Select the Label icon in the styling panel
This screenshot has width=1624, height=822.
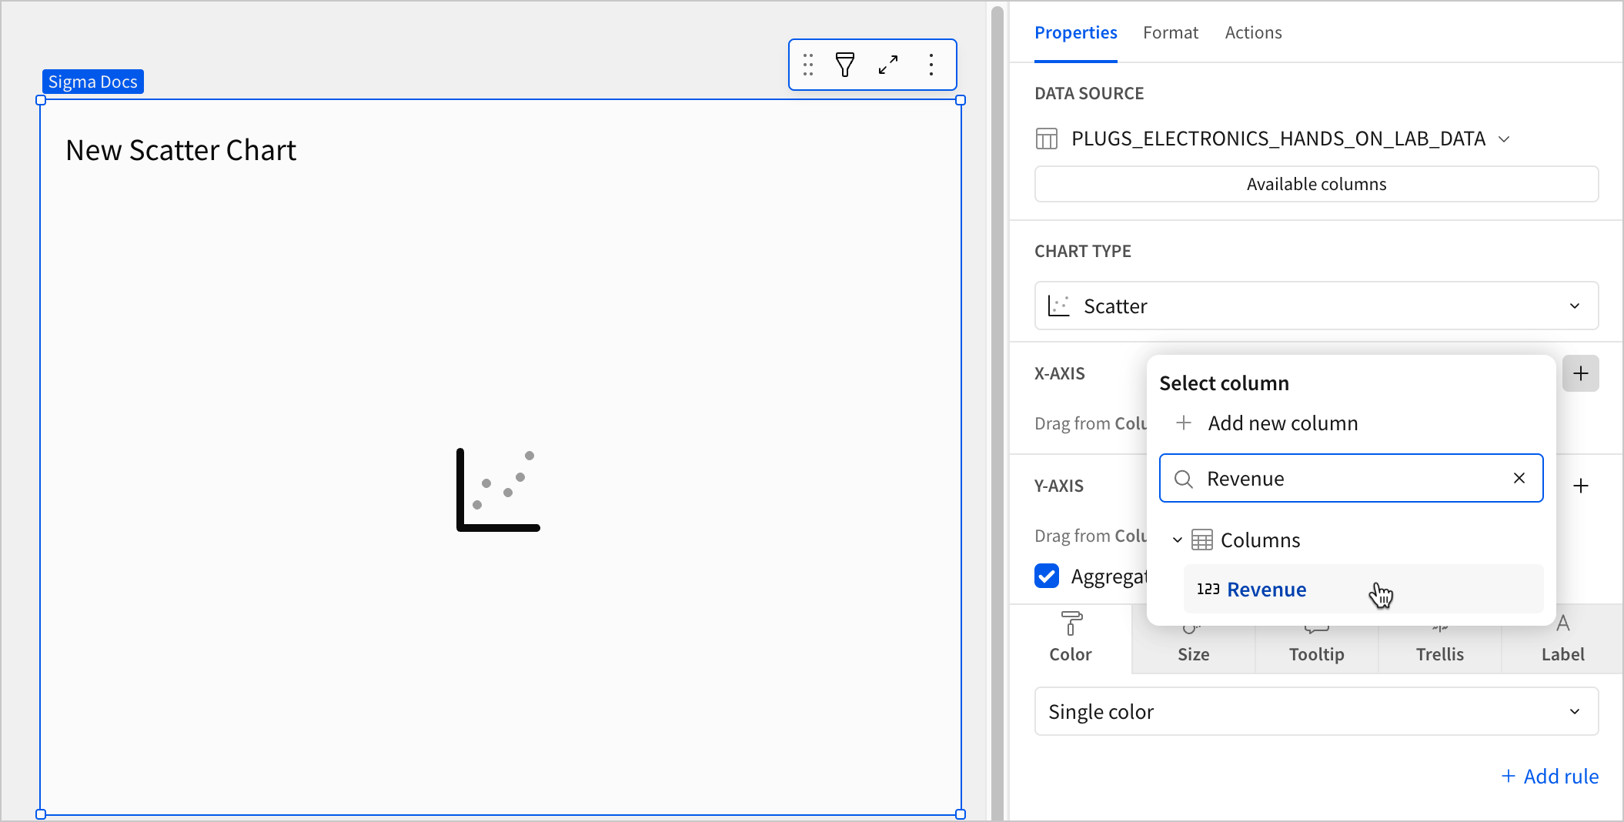tap(1562, 639)
